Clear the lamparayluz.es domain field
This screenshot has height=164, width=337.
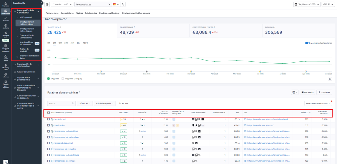(109, 4)
